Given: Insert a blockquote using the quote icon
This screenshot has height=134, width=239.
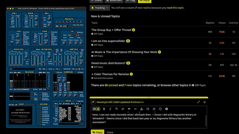Looking at the screenshot, I should point(129,109).
